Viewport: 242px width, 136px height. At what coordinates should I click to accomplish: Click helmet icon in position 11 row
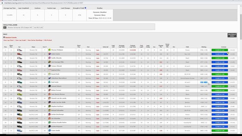(x=50, y=90)
